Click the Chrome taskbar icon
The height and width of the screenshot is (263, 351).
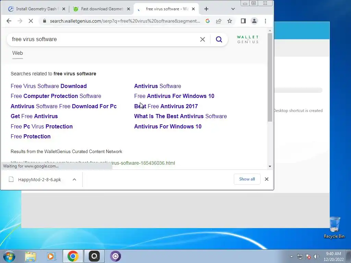[x=73, y=256]
